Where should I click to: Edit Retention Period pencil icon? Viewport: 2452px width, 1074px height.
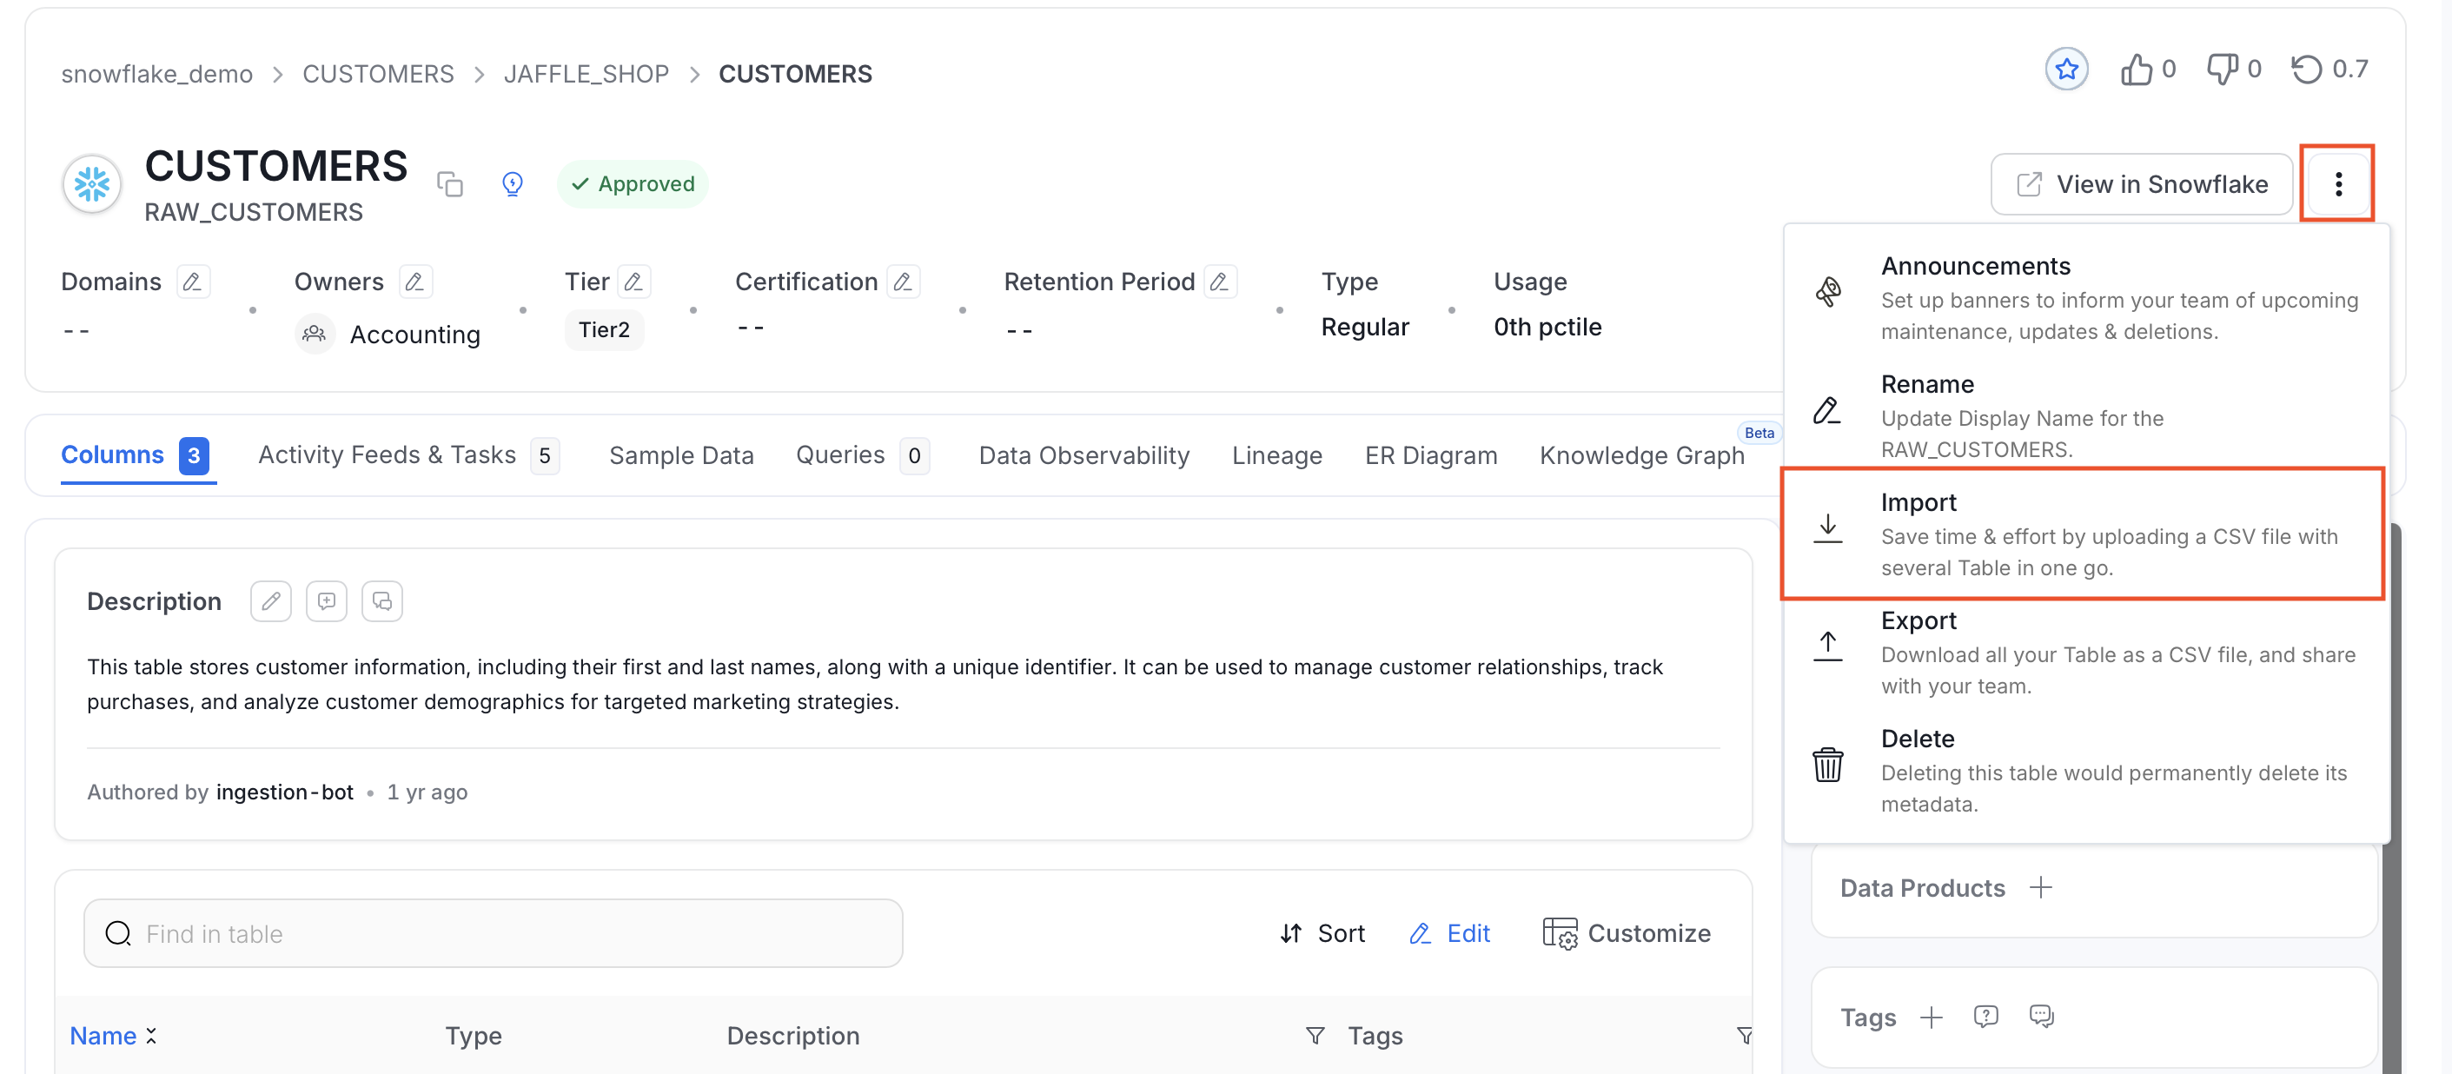coord(1219,282)
